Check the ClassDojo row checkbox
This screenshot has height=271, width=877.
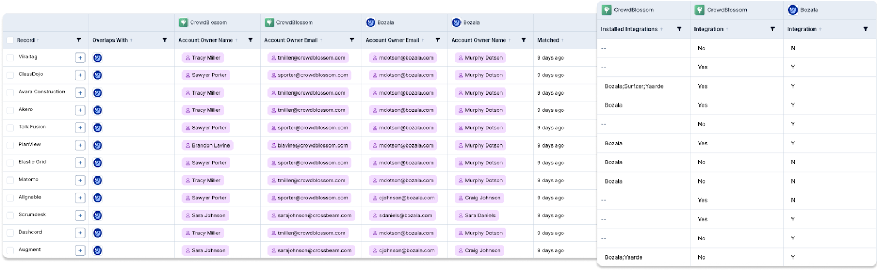[x=10, y=75]
